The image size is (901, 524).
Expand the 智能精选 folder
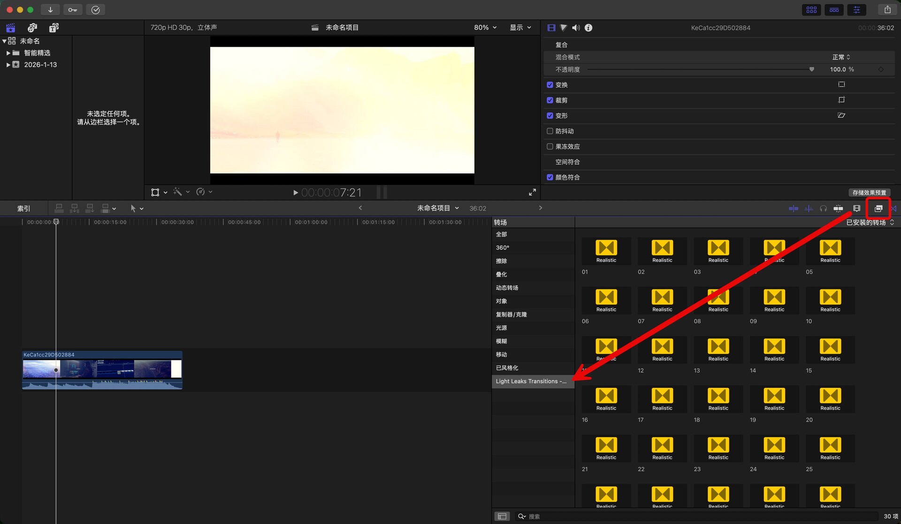click(x=8, y=53)
